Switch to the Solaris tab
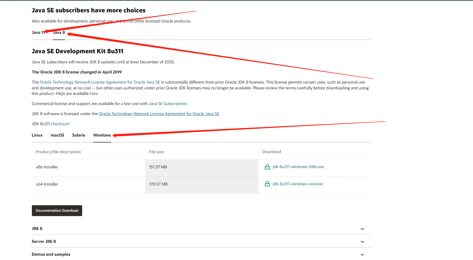Viewport: 473px width, 260px height. tap(79, 135)
